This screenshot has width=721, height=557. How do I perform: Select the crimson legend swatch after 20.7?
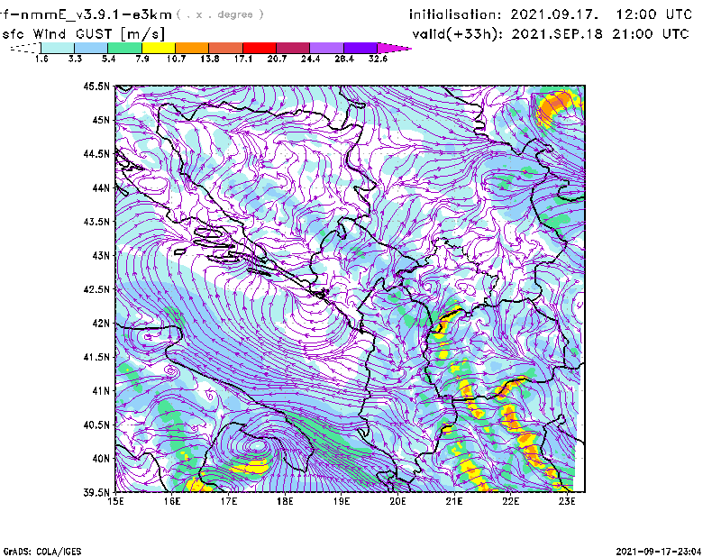(x=293, y=48)
